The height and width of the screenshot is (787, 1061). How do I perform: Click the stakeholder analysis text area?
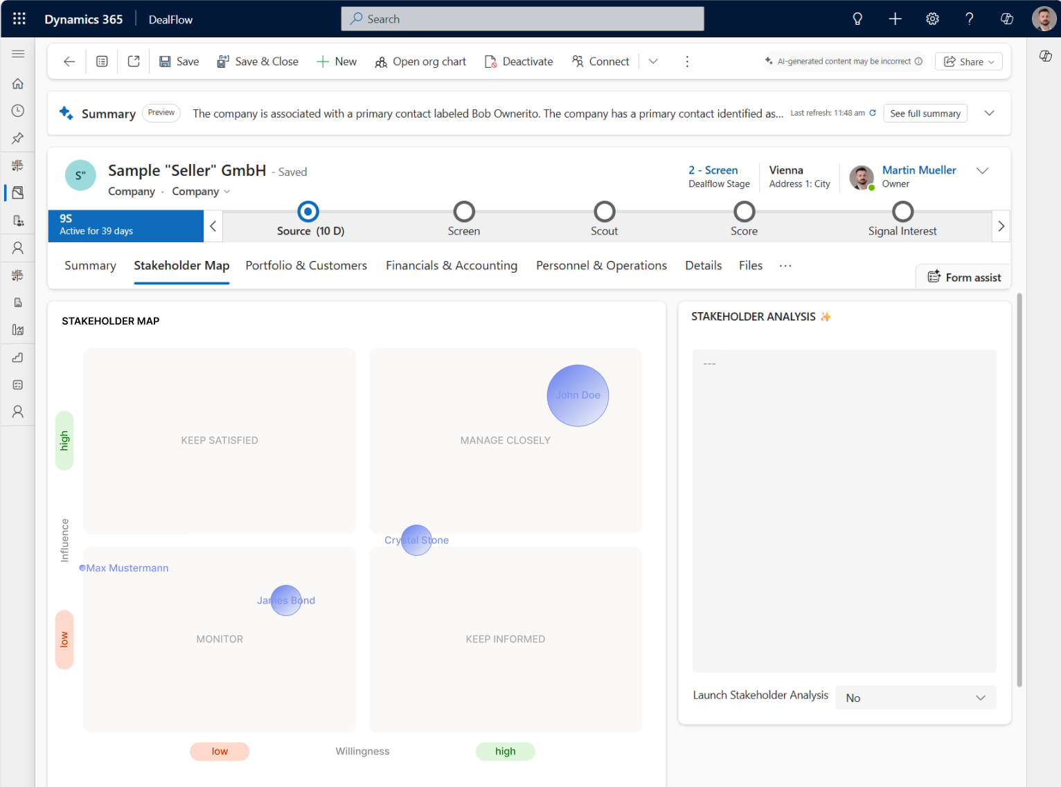[x=844, y=511]
